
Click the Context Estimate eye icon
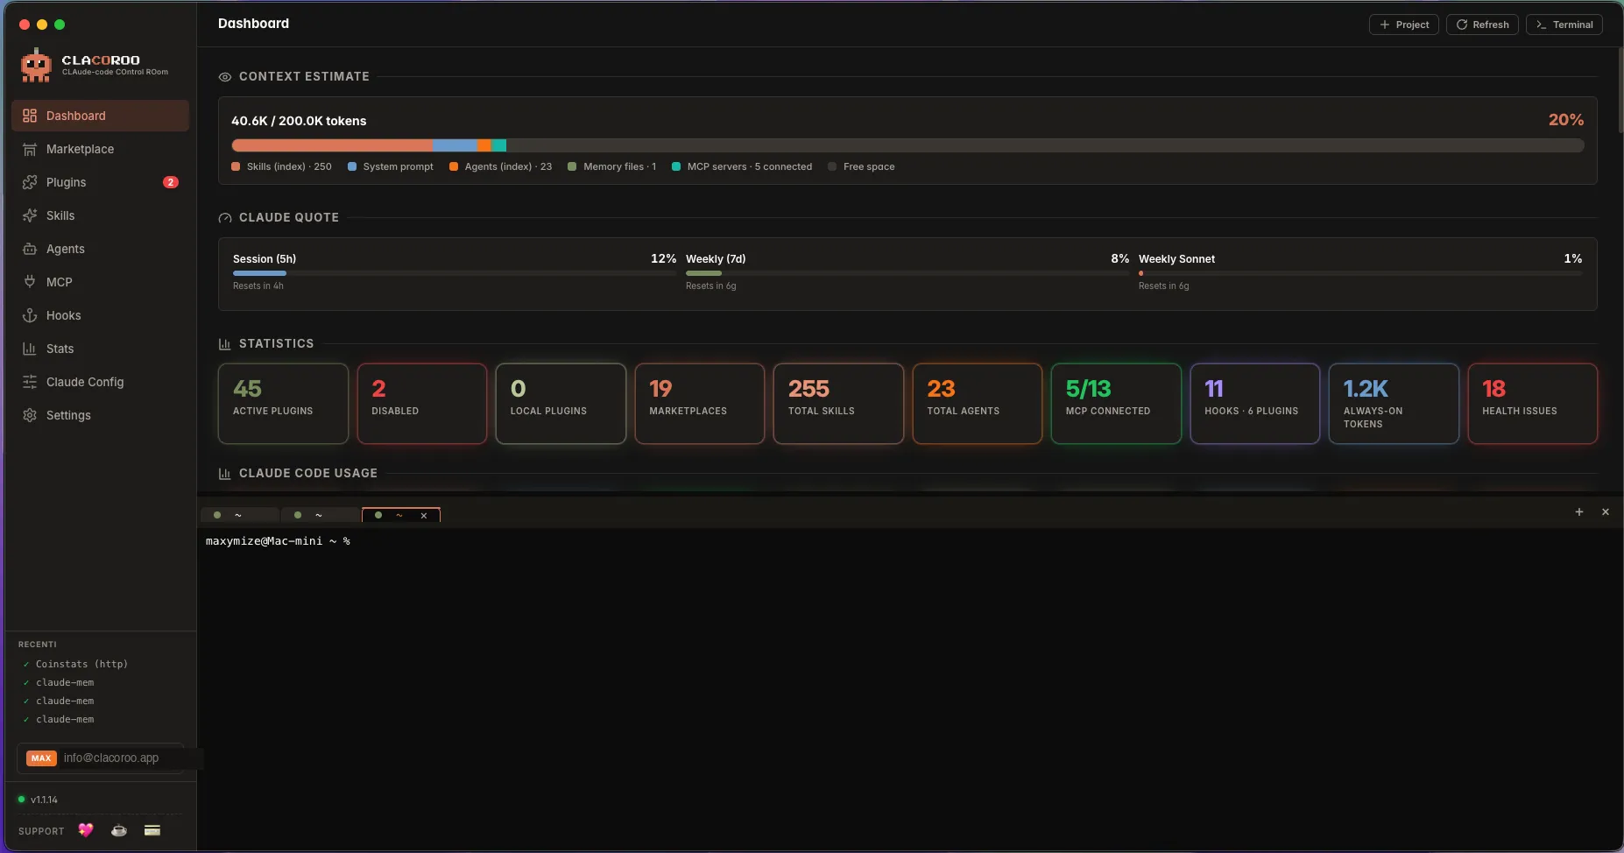(x=225, y=77)
